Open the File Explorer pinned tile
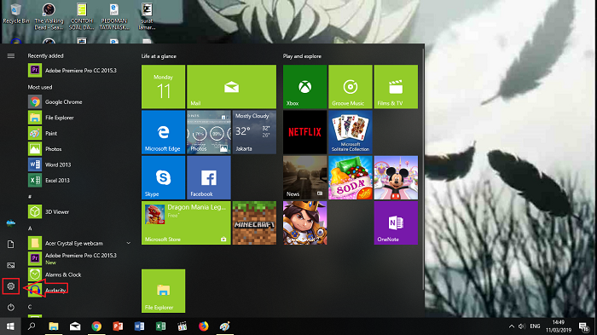This screenshot has height=335, width=597. pos(164,291)
